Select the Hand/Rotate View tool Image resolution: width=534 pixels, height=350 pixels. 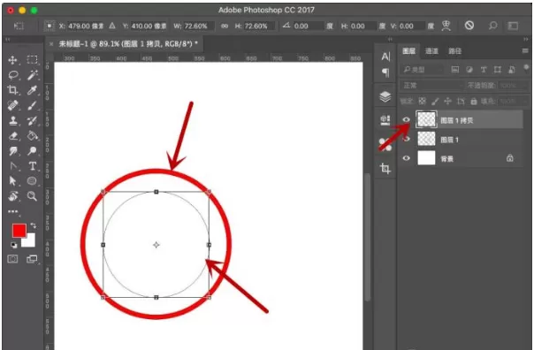pos(13,196)
